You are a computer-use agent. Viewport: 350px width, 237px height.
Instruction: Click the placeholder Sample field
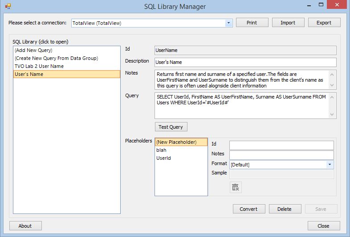(281, 174)
